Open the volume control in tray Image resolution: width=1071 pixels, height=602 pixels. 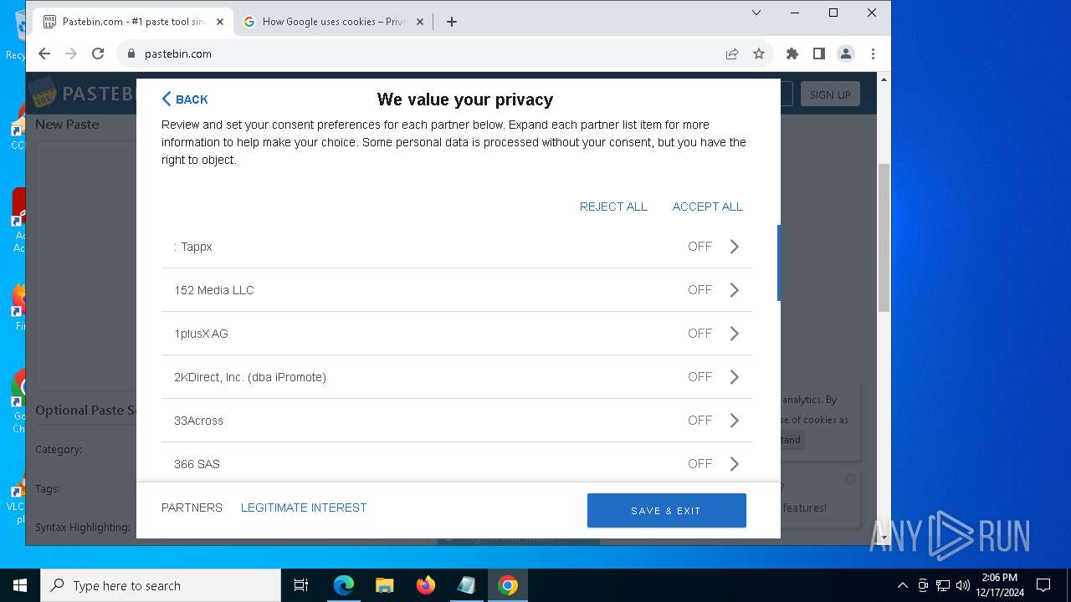click(x=962, y=585)
